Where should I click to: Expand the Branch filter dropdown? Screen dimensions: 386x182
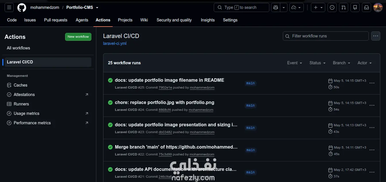pyautogui.click(x=342, y=63)
